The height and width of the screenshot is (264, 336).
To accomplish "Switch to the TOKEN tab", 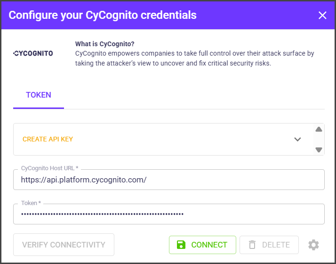I will [x=39, y=95].
